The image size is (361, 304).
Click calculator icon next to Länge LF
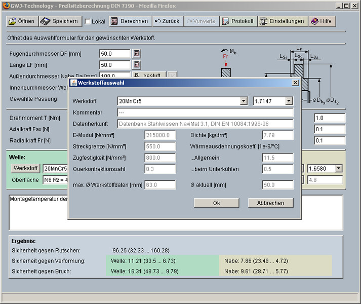pyautogui.click(x=137, y=65)
